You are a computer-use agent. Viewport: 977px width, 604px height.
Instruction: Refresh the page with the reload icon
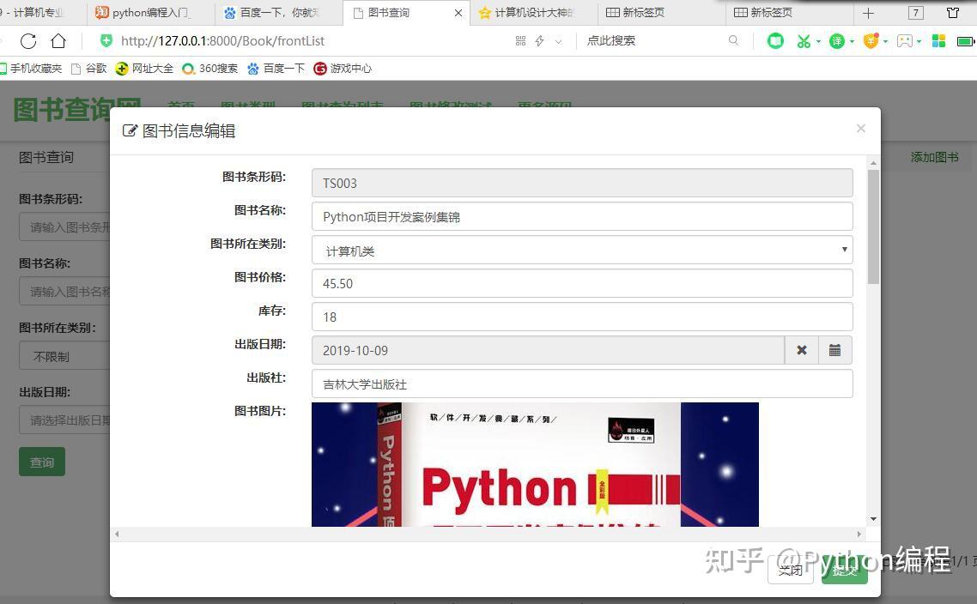tap(28, 40)
